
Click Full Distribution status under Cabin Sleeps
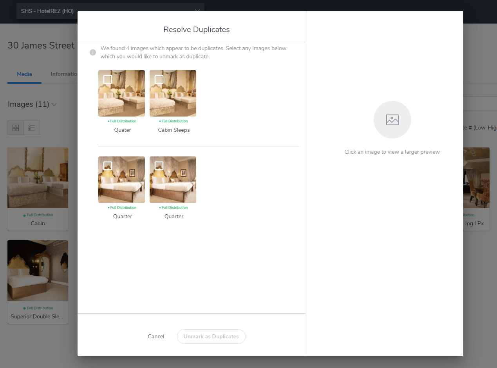[173, 121]
